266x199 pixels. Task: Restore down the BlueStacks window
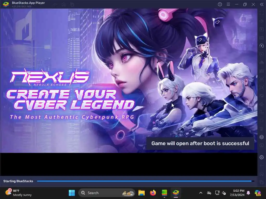click(x=245, y=4)
